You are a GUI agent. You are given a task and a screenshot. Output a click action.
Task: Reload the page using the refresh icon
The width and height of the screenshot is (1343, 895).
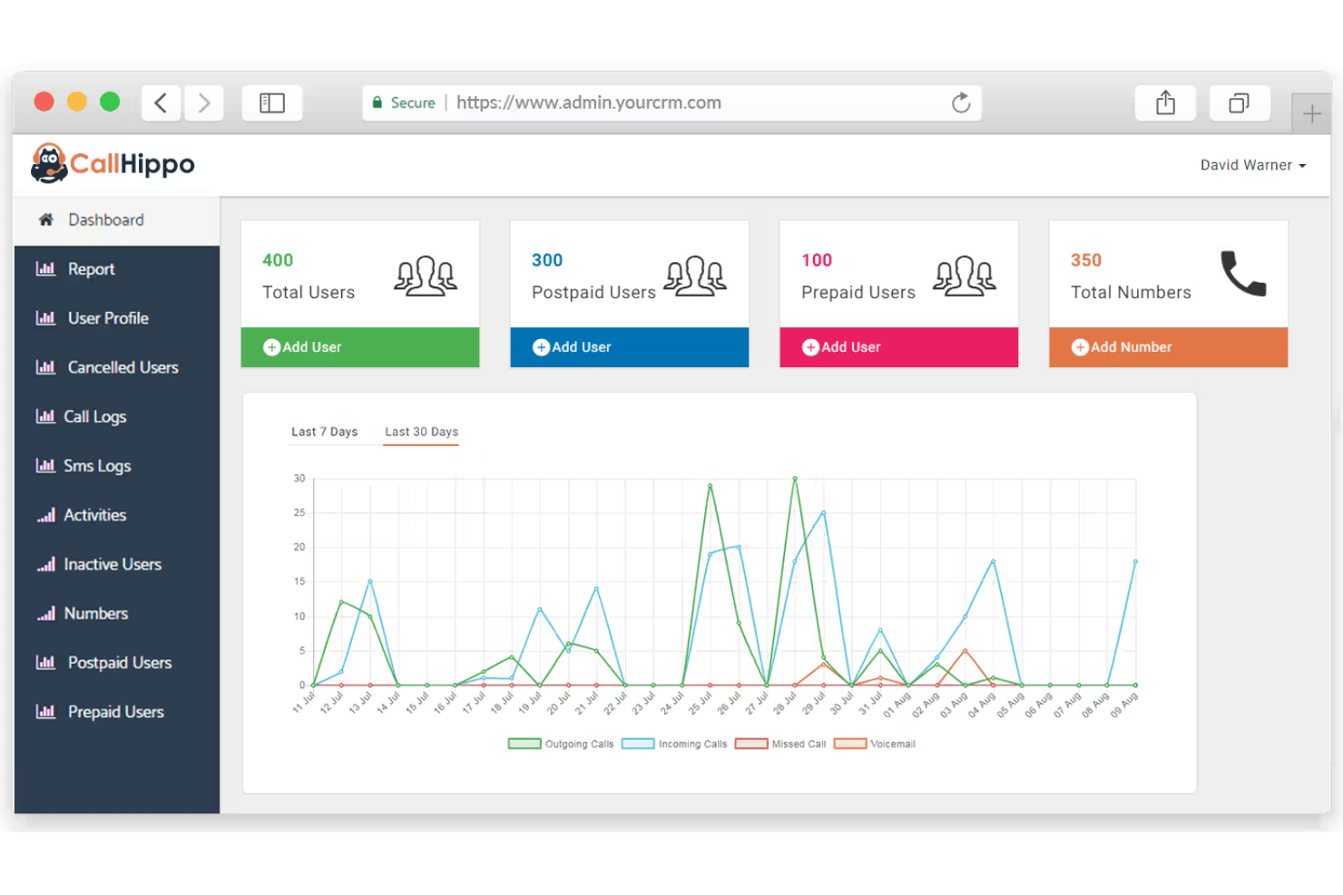point(961,103)
